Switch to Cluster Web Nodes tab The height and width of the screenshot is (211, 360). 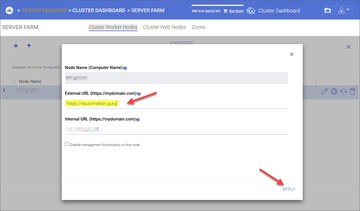(164, 27)
